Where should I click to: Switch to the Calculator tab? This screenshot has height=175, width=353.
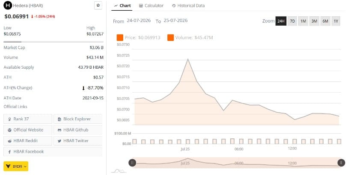(151, 6)
